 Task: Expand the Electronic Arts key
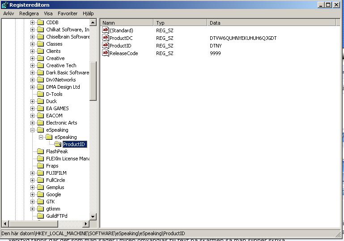point(33,123)
